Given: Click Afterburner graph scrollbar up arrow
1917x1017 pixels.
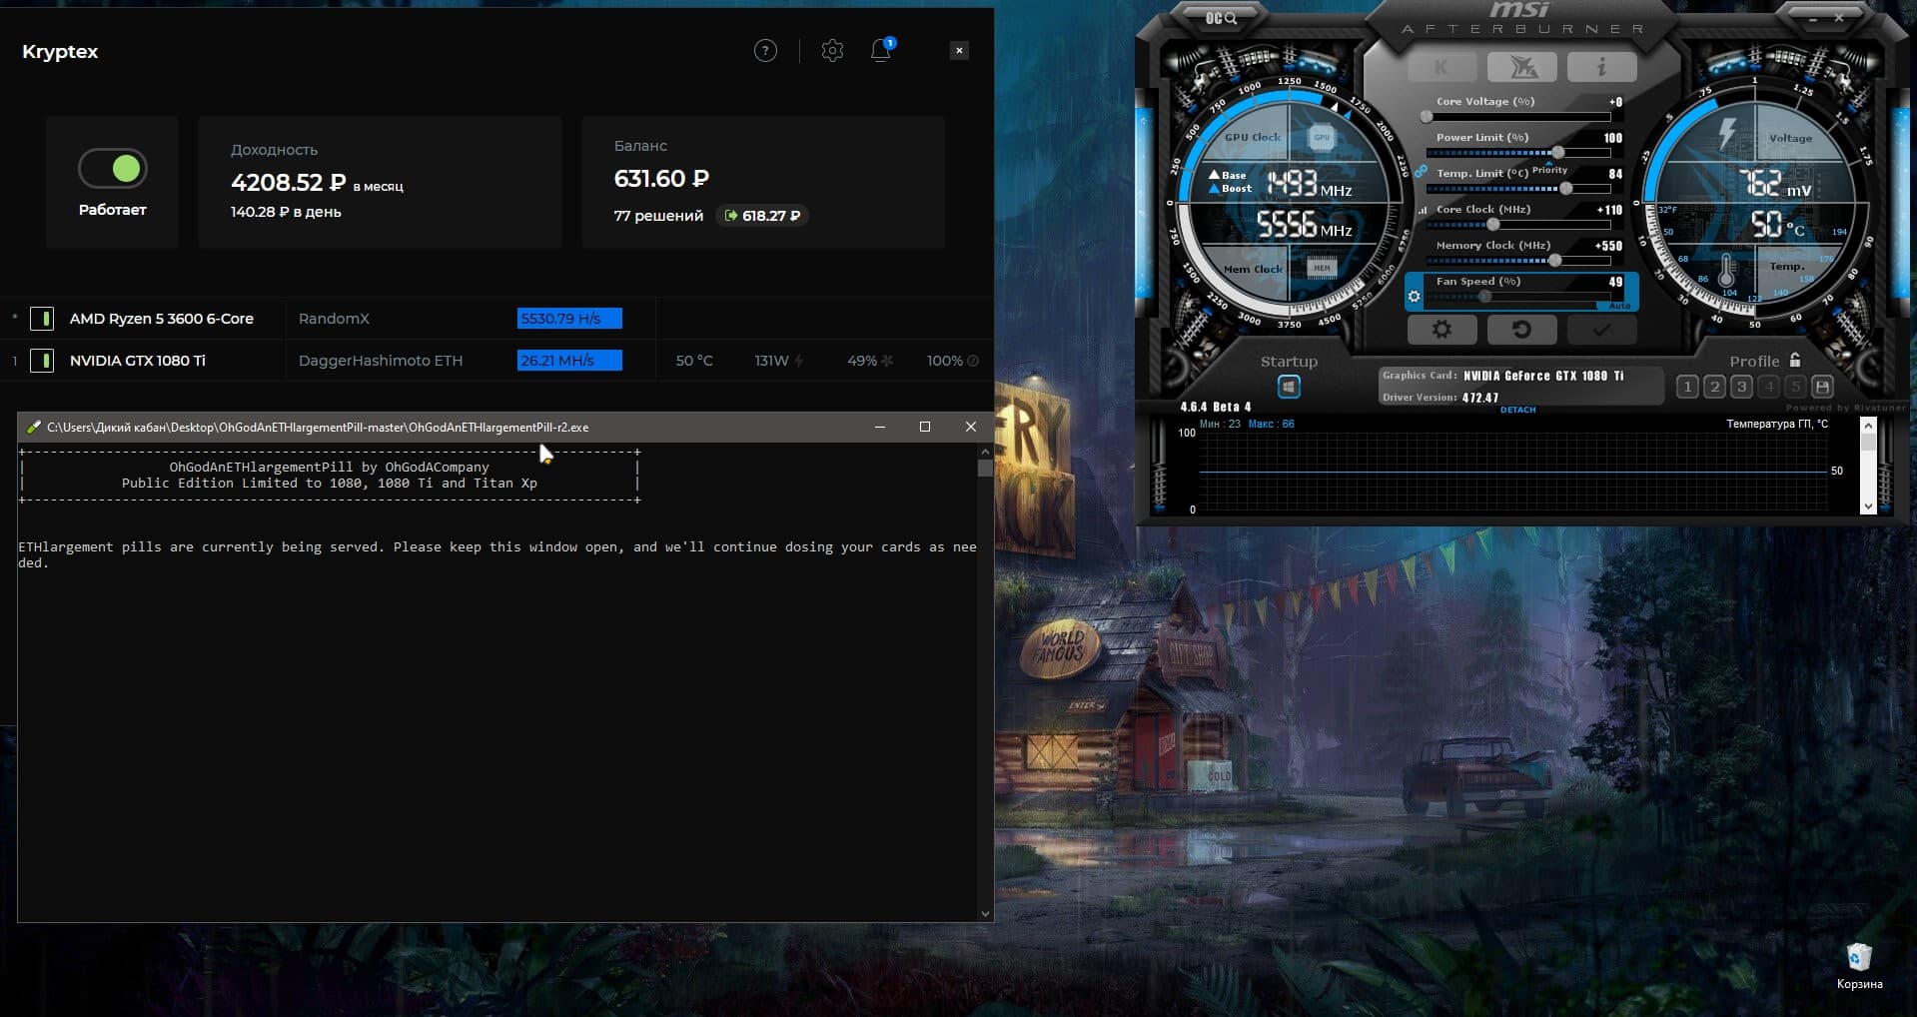Looking at the screenshot, I should (x=1868, y=426).
